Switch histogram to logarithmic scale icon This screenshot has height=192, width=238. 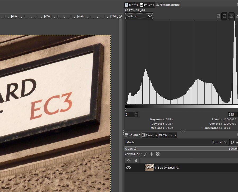pyautogui.click(x=224, y=16)
